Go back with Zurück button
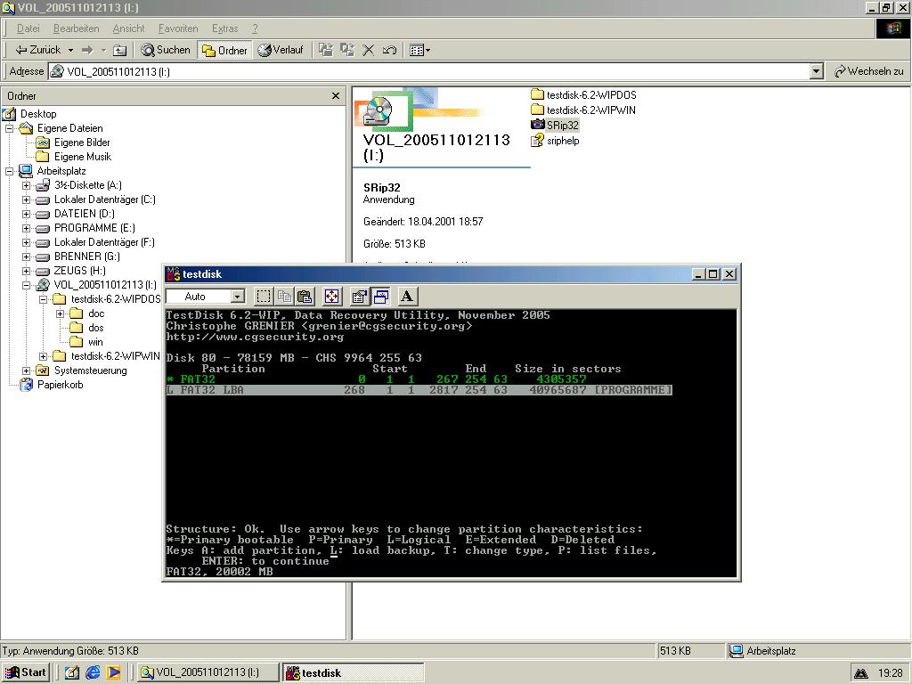Viewport: 912px width, 684px height. [x=37, y=50]
